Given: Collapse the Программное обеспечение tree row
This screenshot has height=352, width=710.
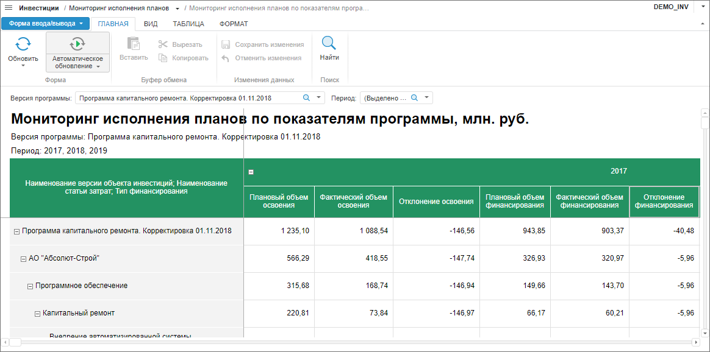Looking at the screenshot, I should tap(30, 286).
